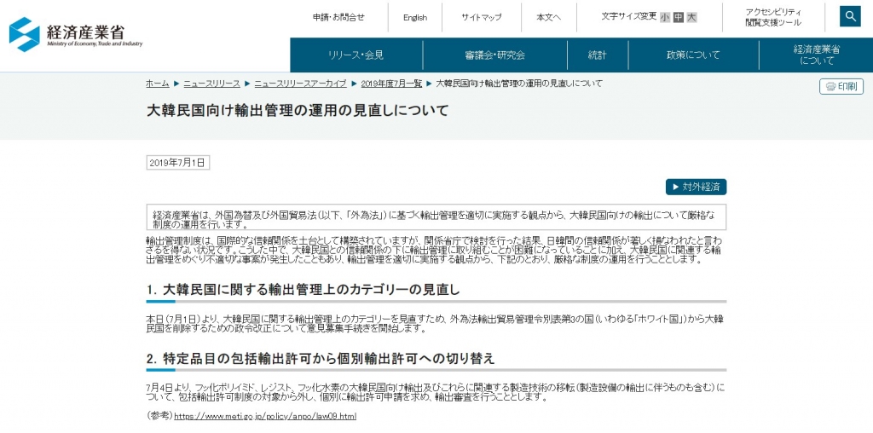Open 審議会・研究会 navigation menu
Screen dimensions: 873x433
[494, 55]
